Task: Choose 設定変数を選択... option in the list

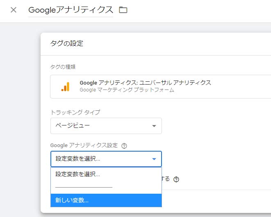Action: [x=106, y=174]
